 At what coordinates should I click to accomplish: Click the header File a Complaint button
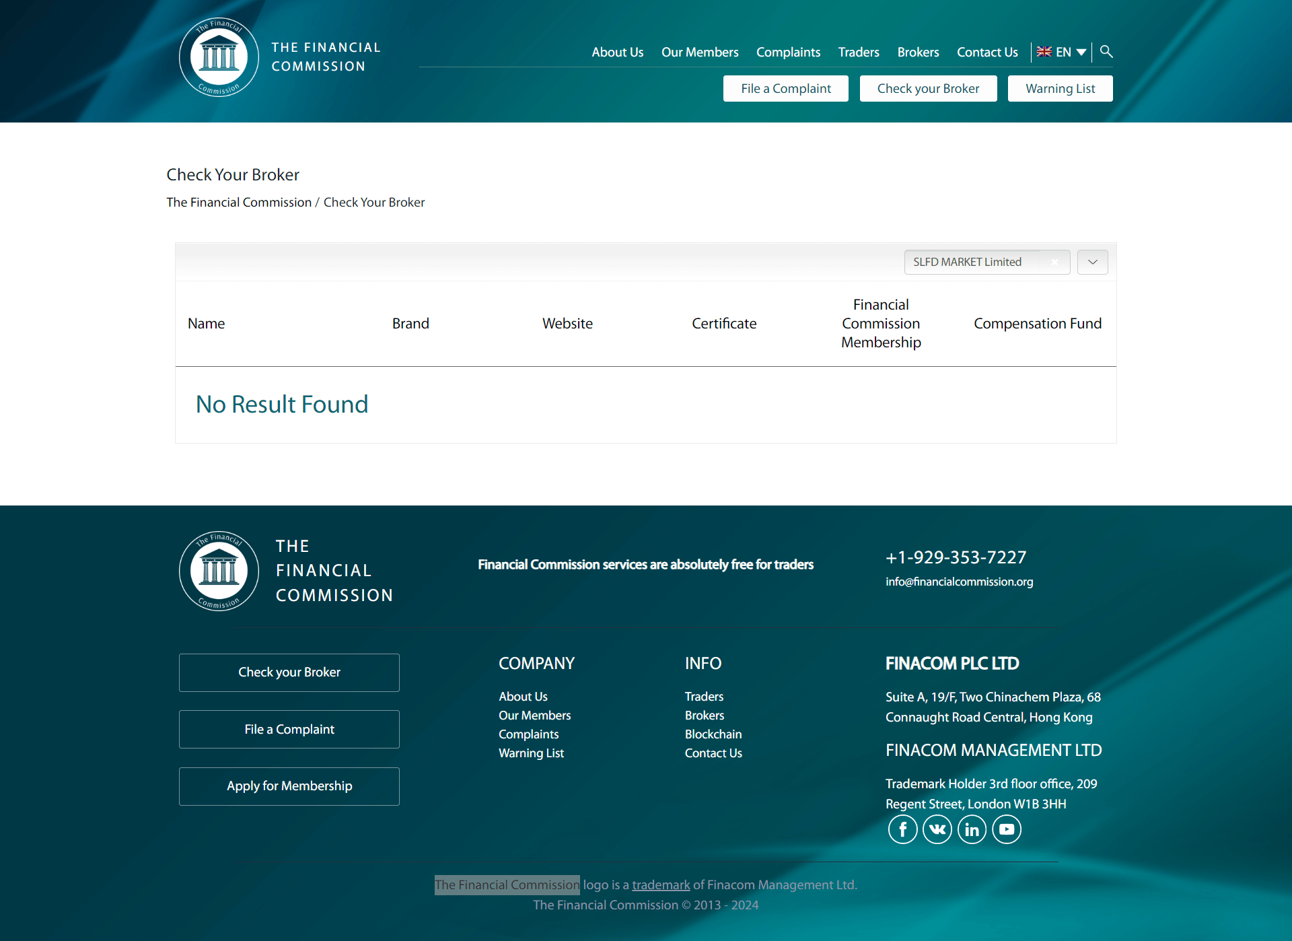pyautogui.click(x=786, y=88)
